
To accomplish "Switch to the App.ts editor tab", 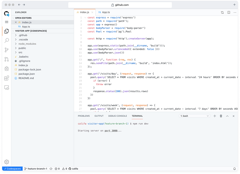I will pyautogui.click(x=104, y=12).
